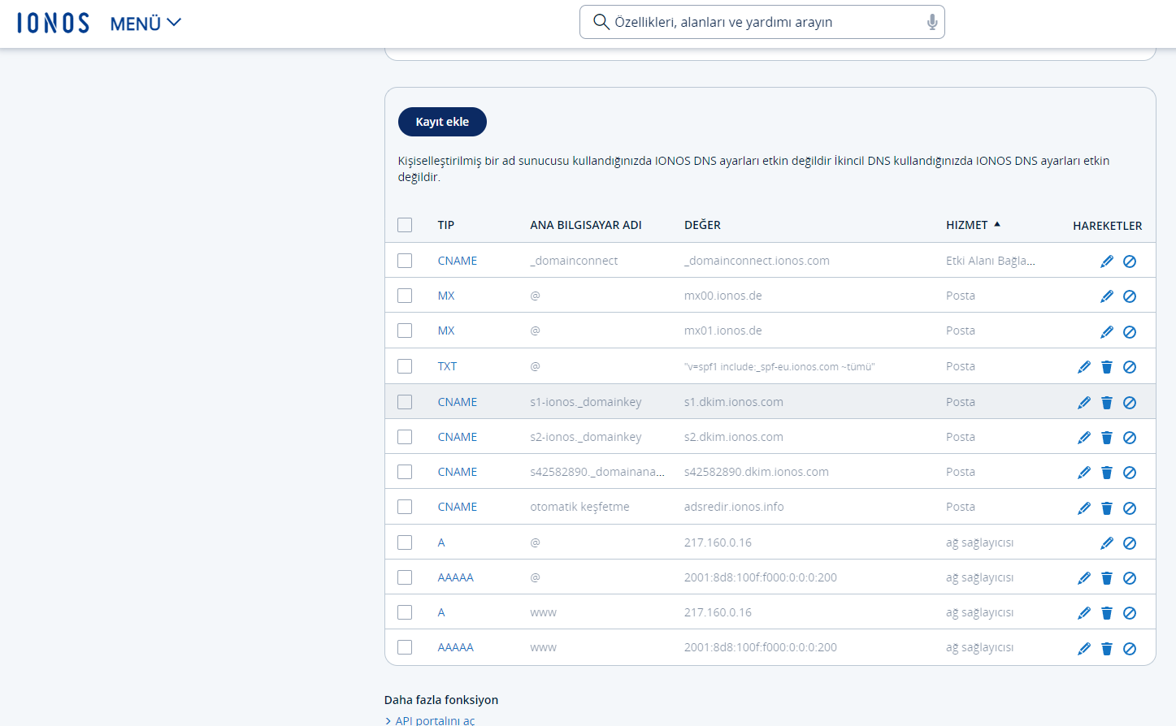Open the API portalını aç link
Image resolution: width=1176 pixels, height=726 pixels.
pyautogui.click(x=435, y=720)
